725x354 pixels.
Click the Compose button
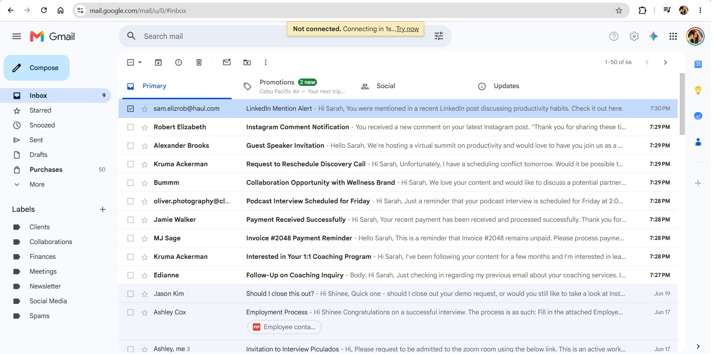tap(37, 68)
